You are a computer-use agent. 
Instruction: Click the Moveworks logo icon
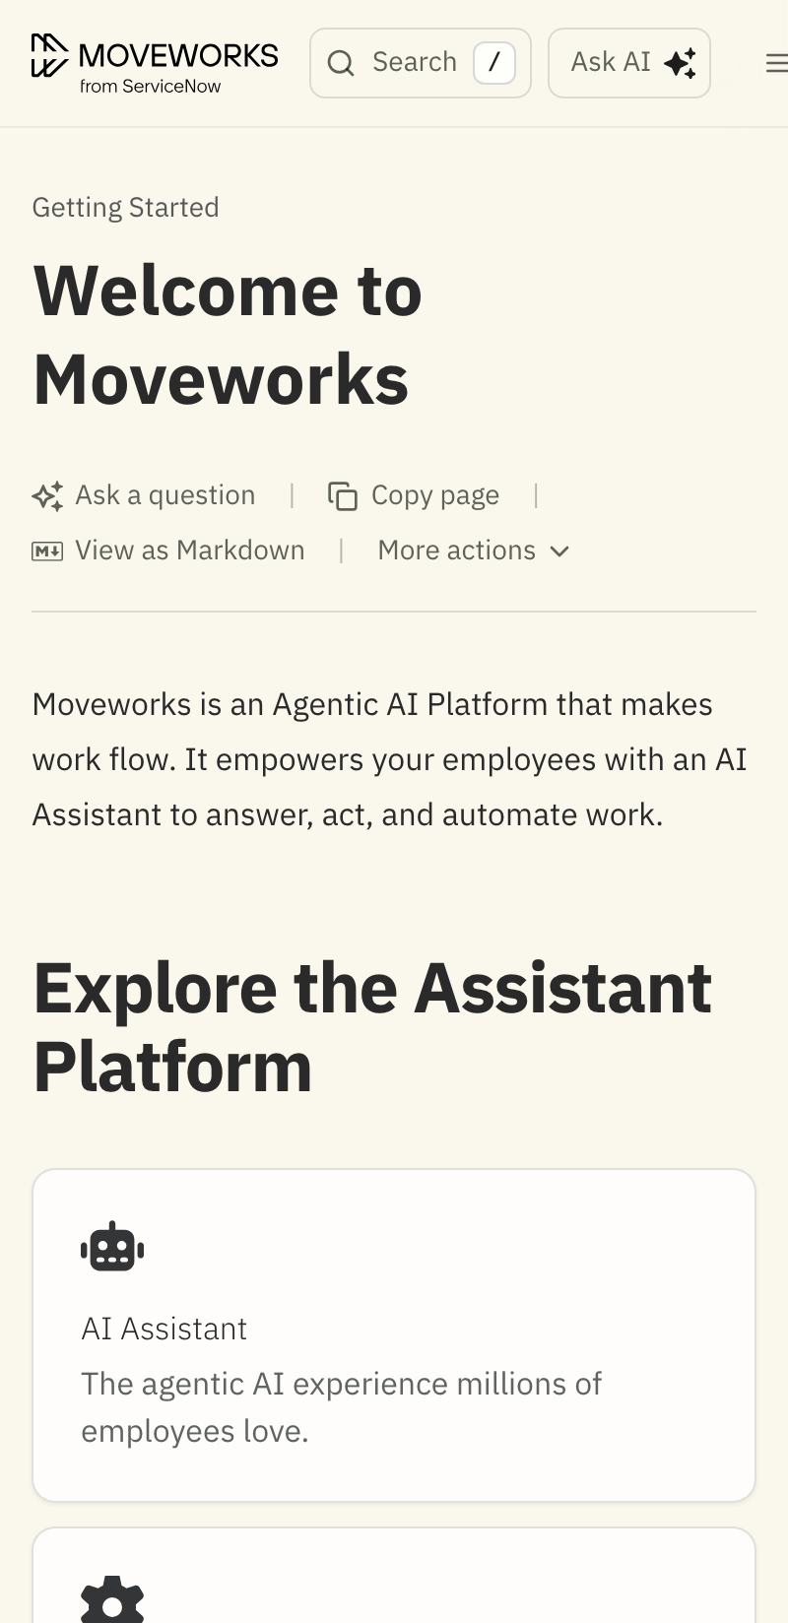[x=49, y=55]
